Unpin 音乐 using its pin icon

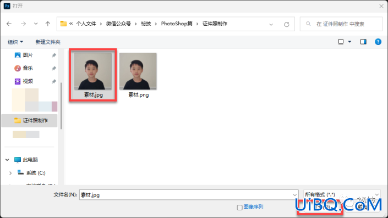pos(54,69)
